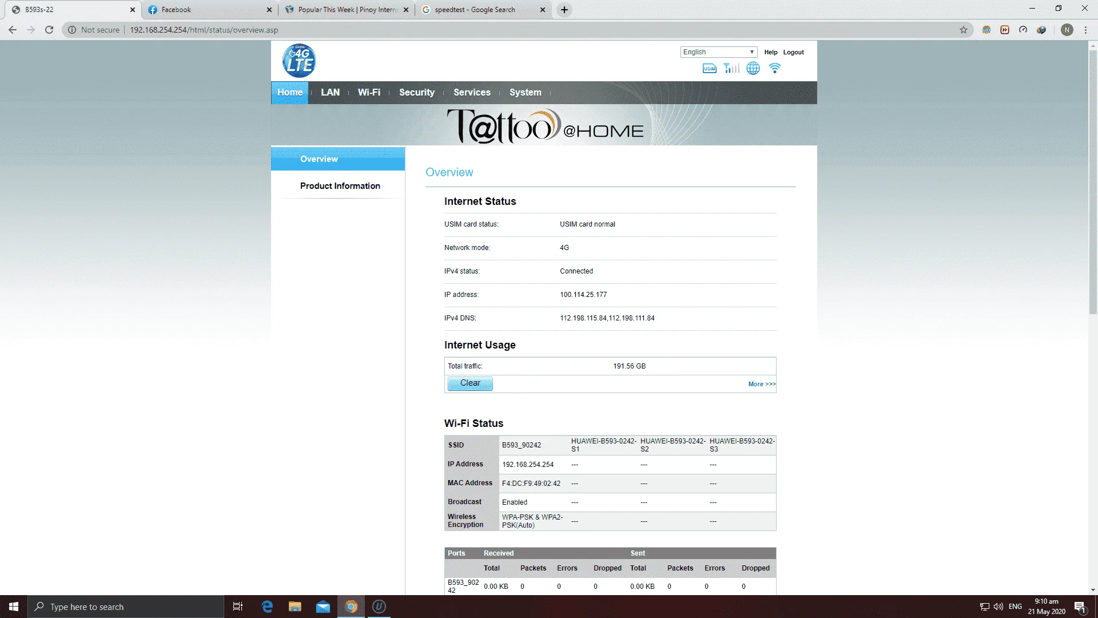Viewport: 1098px width, 618px height.
Task: Open the volume control in system tray
Action: (x=998, y=607)
